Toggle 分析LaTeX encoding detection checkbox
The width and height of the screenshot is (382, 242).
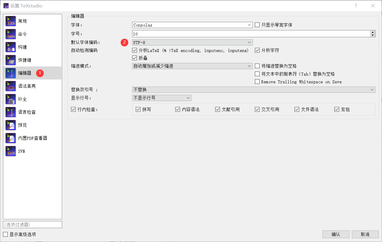135,51
